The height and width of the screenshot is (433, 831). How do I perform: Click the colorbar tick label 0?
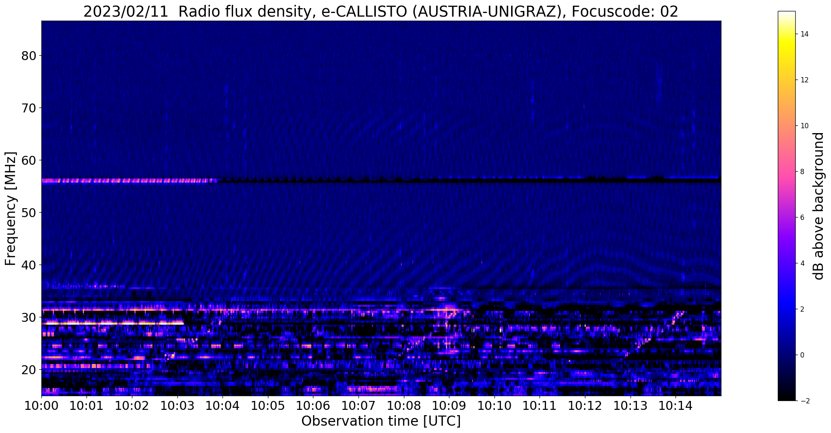click(x=802, y=355)
